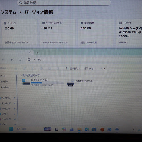Open the red bird taskbar app
Screen dimensions: 142x142
pyautogui.click(x=102, y=130)
